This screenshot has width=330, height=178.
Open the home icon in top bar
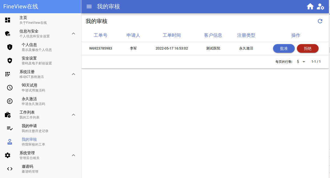tap(310, 6)
